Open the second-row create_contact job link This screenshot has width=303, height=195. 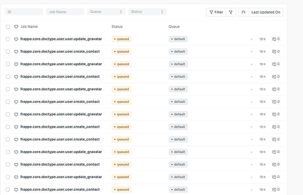pyautogui.click(x=60, y=52)
